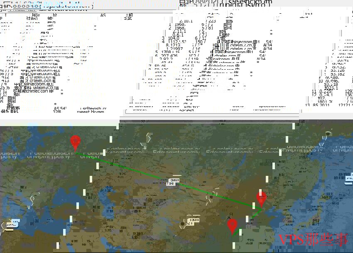Select the lowest red map pin
The width and height of the screenshot is (353, 253).
[232, 226]
